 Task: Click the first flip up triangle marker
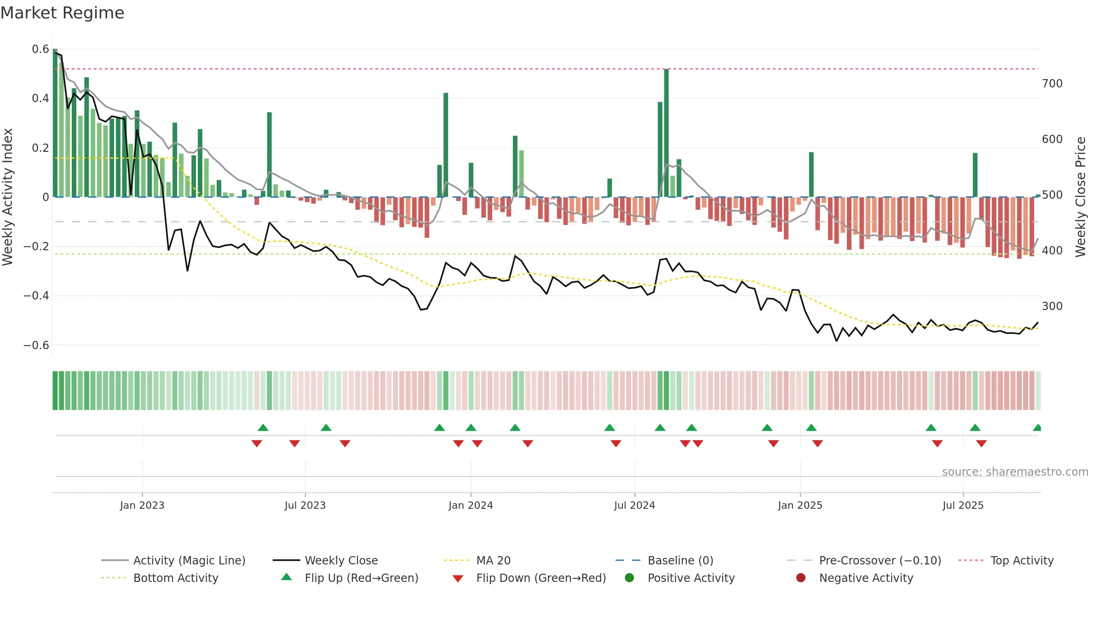point(263,427)
